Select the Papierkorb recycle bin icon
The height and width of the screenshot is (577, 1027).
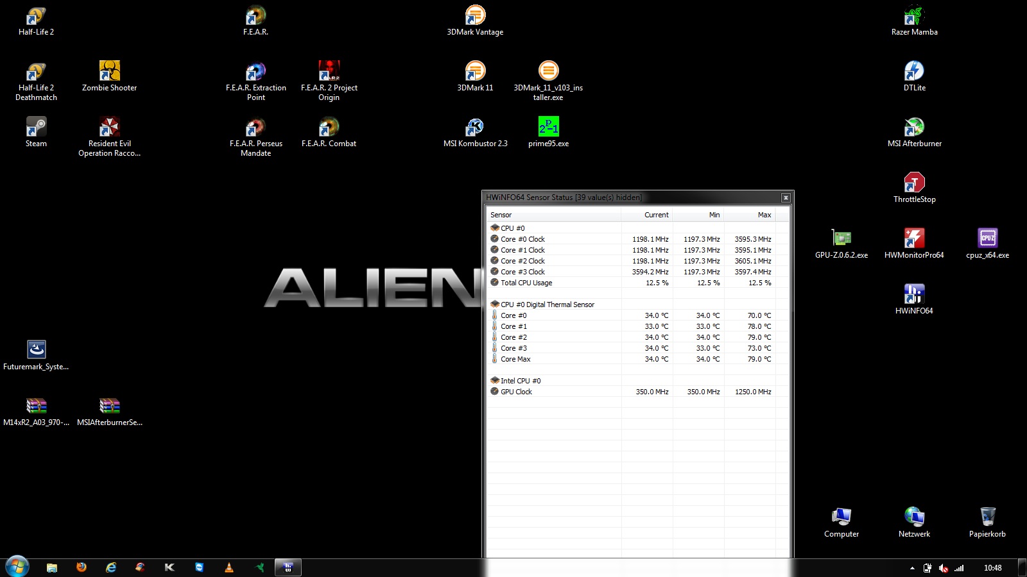(x=987, y=523)
